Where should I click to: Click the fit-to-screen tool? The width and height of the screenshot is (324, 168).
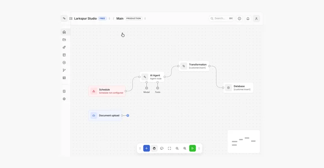pyautogui.click(x=169, y=148)
